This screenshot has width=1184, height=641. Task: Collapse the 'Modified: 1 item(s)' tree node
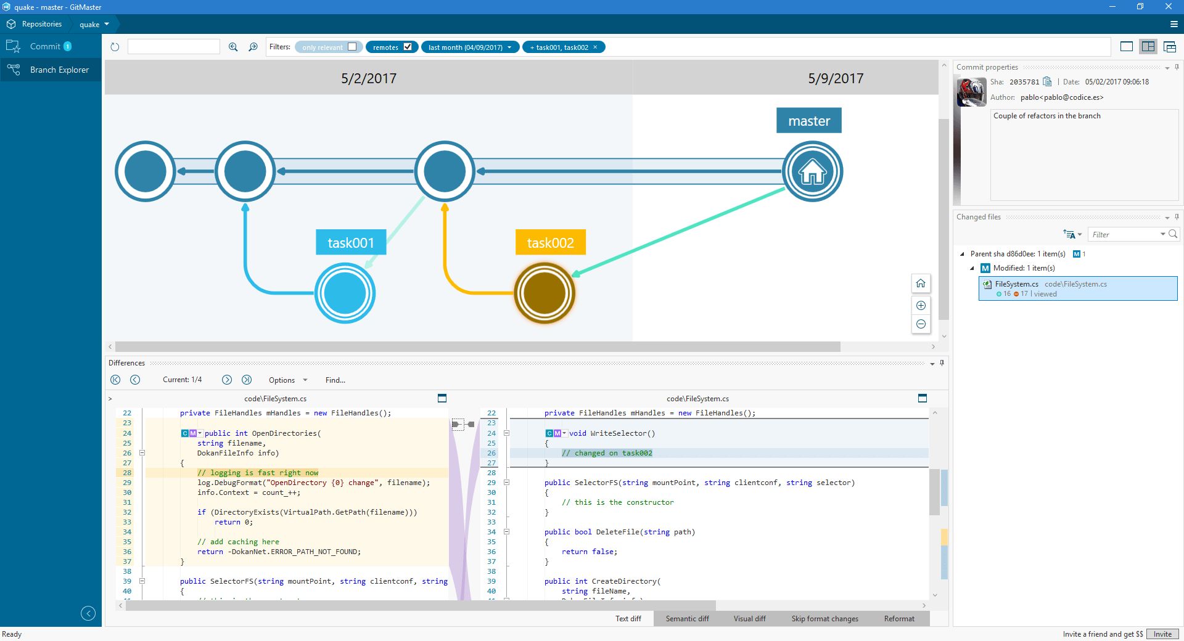point(972,268)
